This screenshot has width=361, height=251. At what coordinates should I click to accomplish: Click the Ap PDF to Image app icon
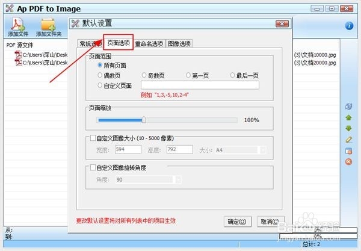[x=10, y=8]
